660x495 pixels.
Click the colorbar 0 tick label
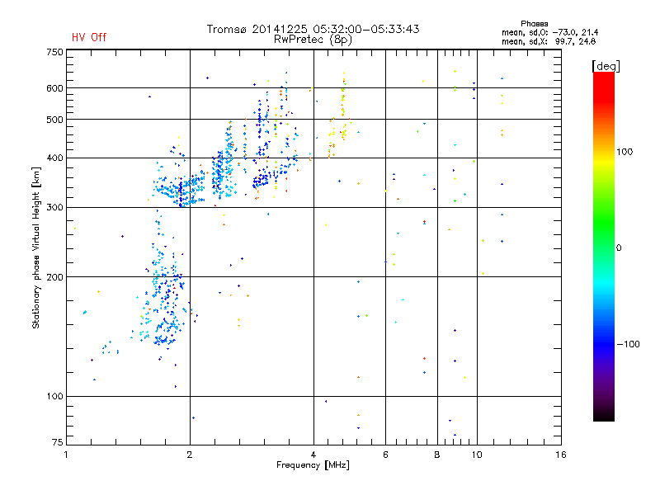(619, 248)
